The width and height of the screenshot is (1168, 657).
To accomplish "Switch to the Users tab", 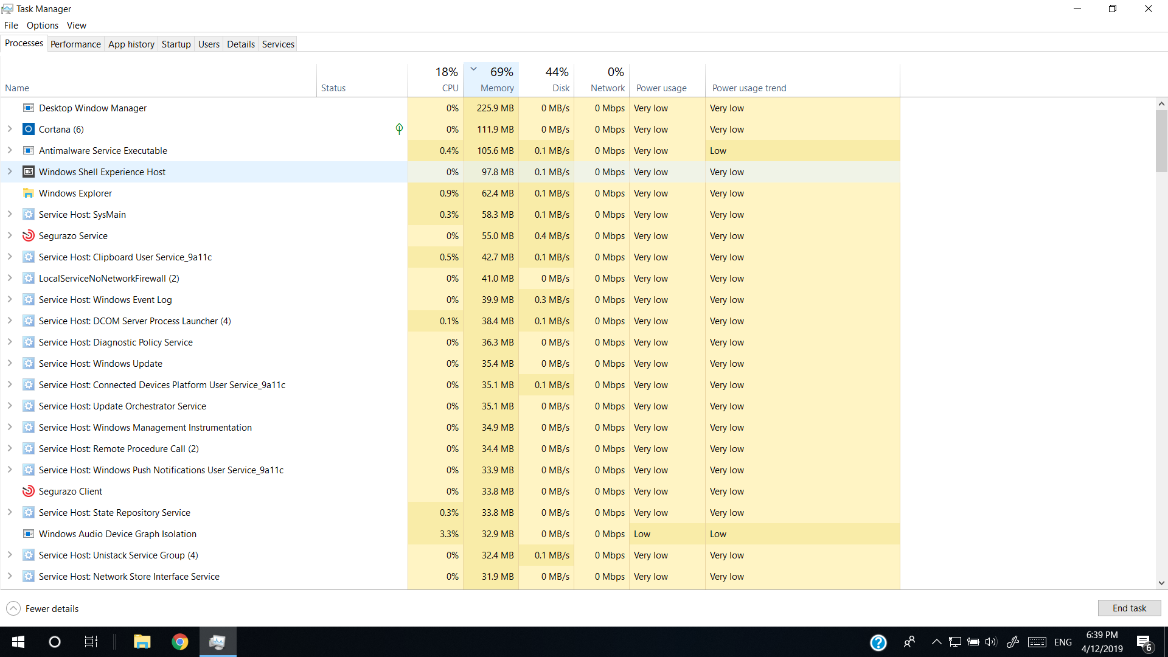I will point(209,44).
